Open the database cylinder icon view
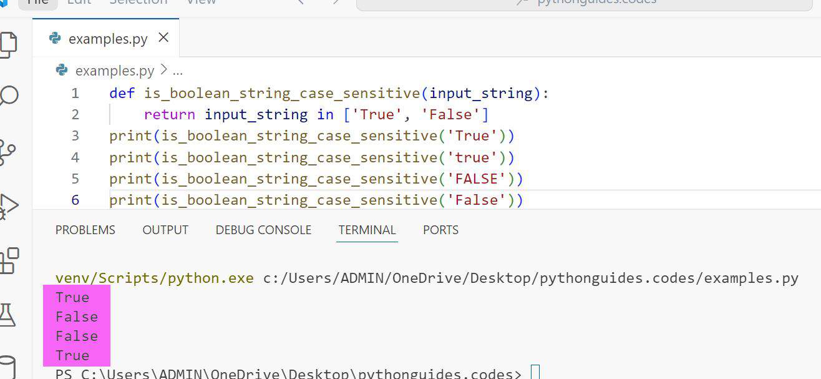Viewport: 821px width, 379px height. pos(7,367)
